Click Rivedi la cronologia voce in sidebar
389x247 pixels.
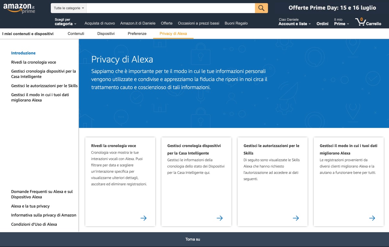click(x=34, y=62)
